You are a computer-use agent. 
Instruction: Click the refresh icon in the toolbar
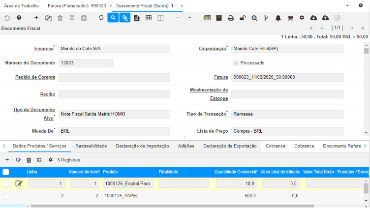tap(101, 18)
